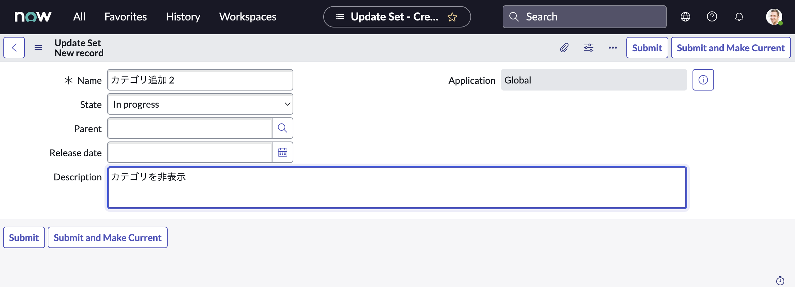Open the globe language selector
The image size is (795, 287).
pyautogui.click(x=685, y=16)
